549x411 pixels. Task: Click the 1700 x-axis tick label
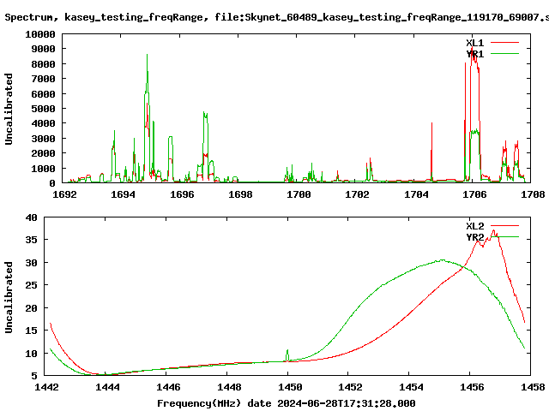(299, 194)
